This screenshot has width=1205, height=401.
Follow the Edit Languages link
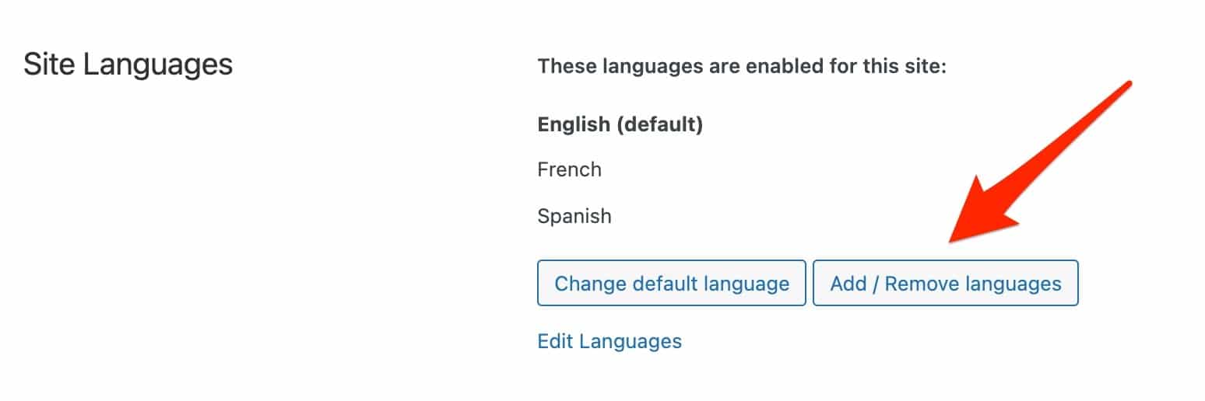click(610, 341)
